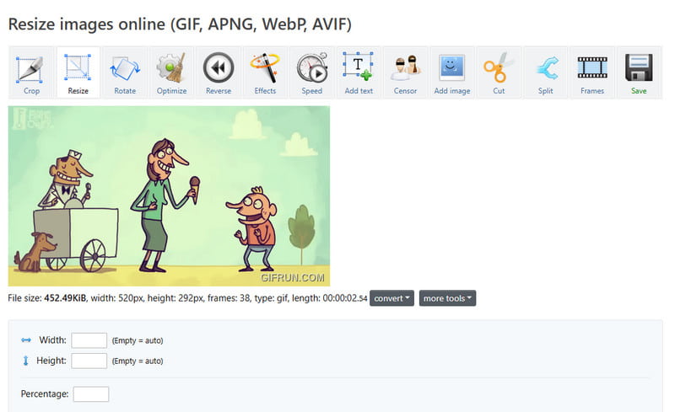The image size is (675, 412).
Task: Select the Crop tool
Action: (x=31, y=72)
